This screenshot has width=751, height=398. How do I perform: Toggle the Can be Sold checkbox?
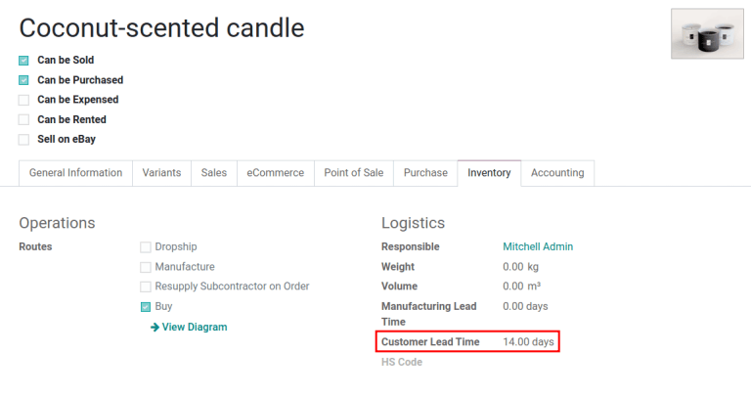tap(23, 61)
